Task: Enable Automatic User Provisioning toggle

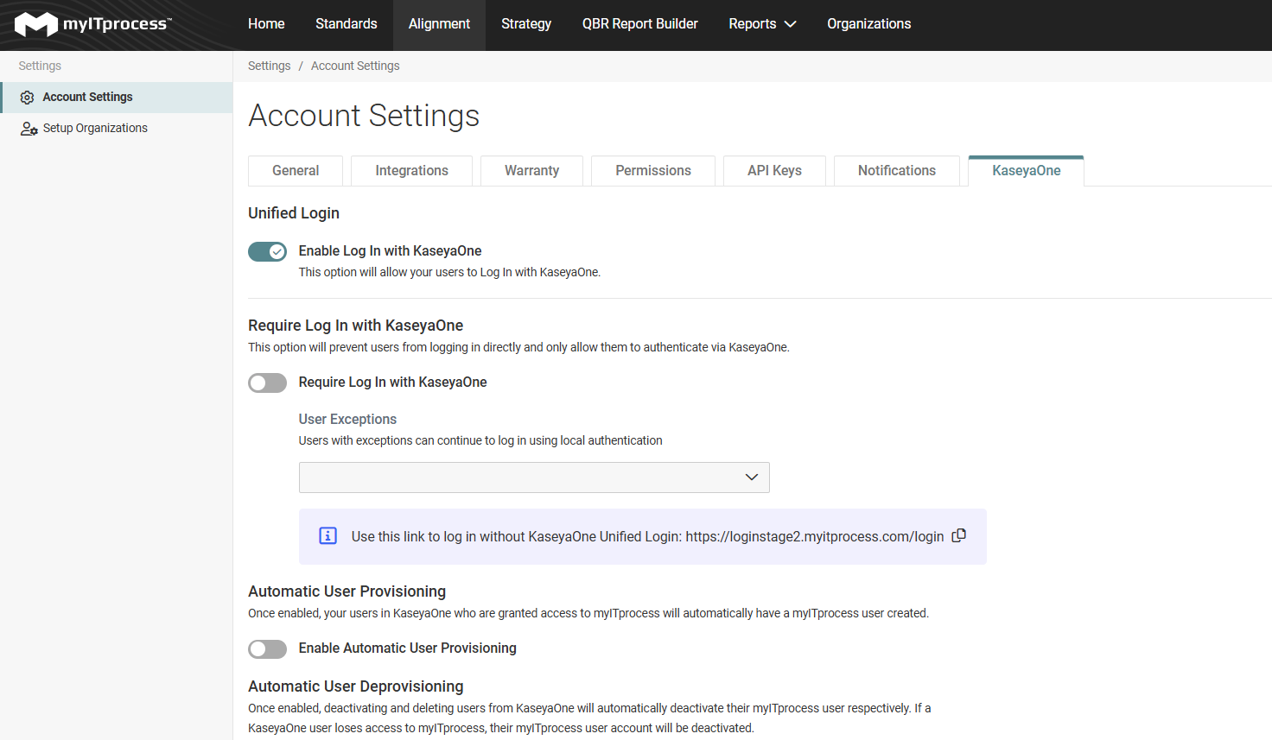Action: pos(267,648)
